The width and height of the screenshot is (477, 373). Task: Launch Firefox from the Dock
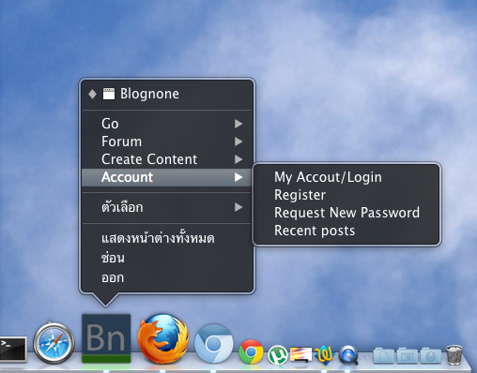(x=163, y=338)
